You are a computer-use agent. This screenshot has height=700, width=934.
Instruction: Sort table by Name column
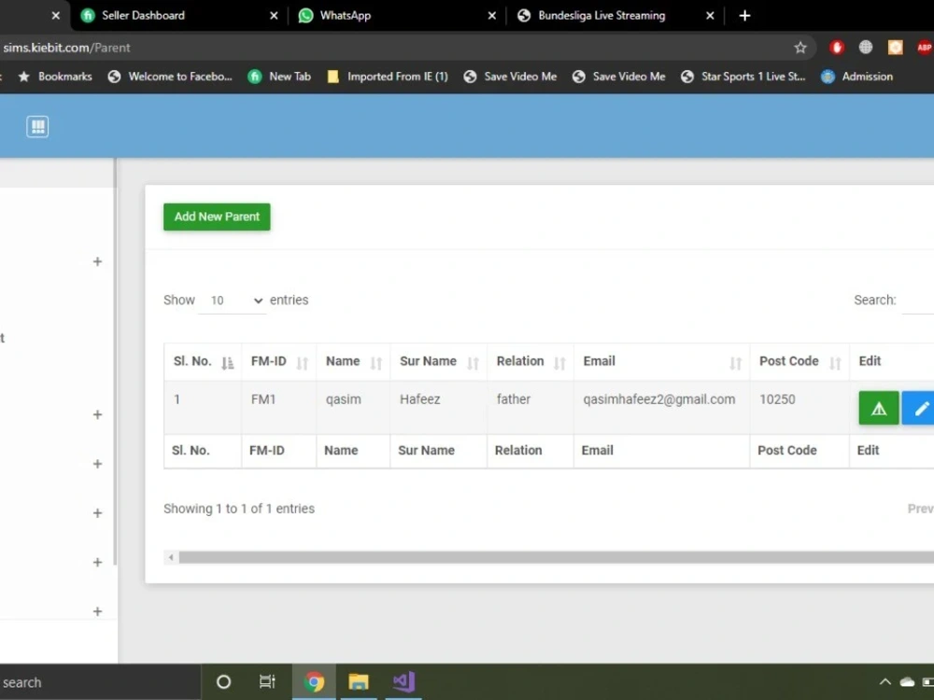[353, 362]
